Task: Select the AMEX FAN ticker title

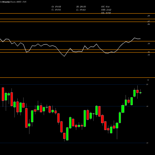Action: 21,2
